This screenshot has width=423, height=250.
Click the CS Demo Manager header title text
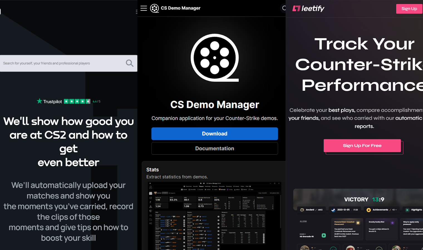point(181,8)
